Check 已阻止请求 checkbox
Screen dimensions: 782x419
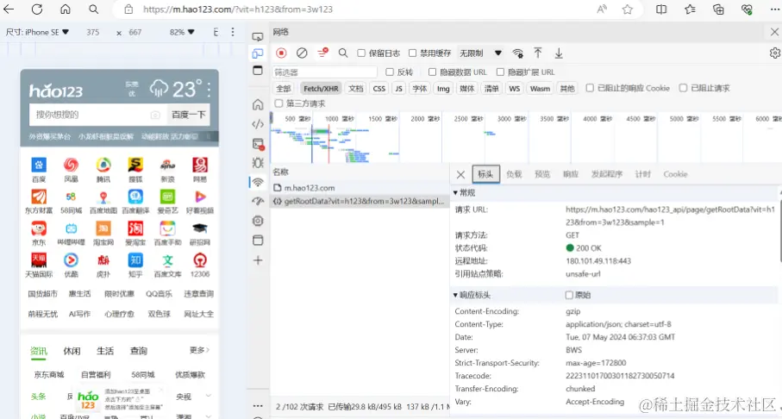coord(683,88)
